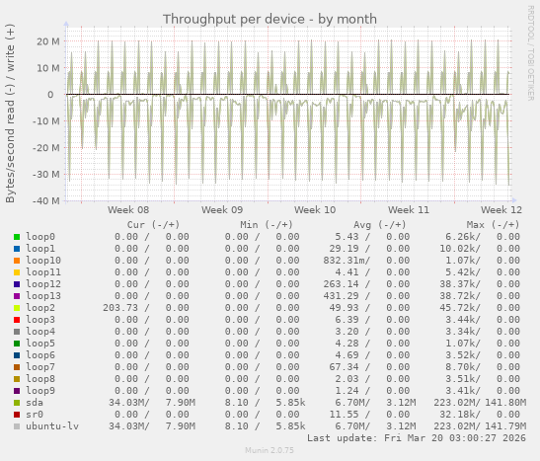The image size is (540, 461).
Task: Click loop13 average value 431.29
Action: point(341,296)
